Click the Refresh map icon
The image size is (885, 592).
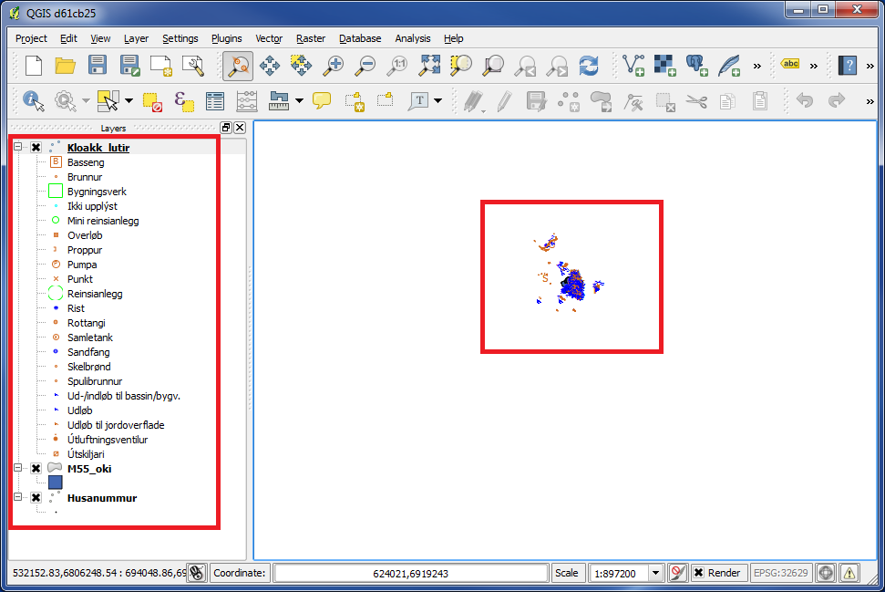click(x=589, y=66)
